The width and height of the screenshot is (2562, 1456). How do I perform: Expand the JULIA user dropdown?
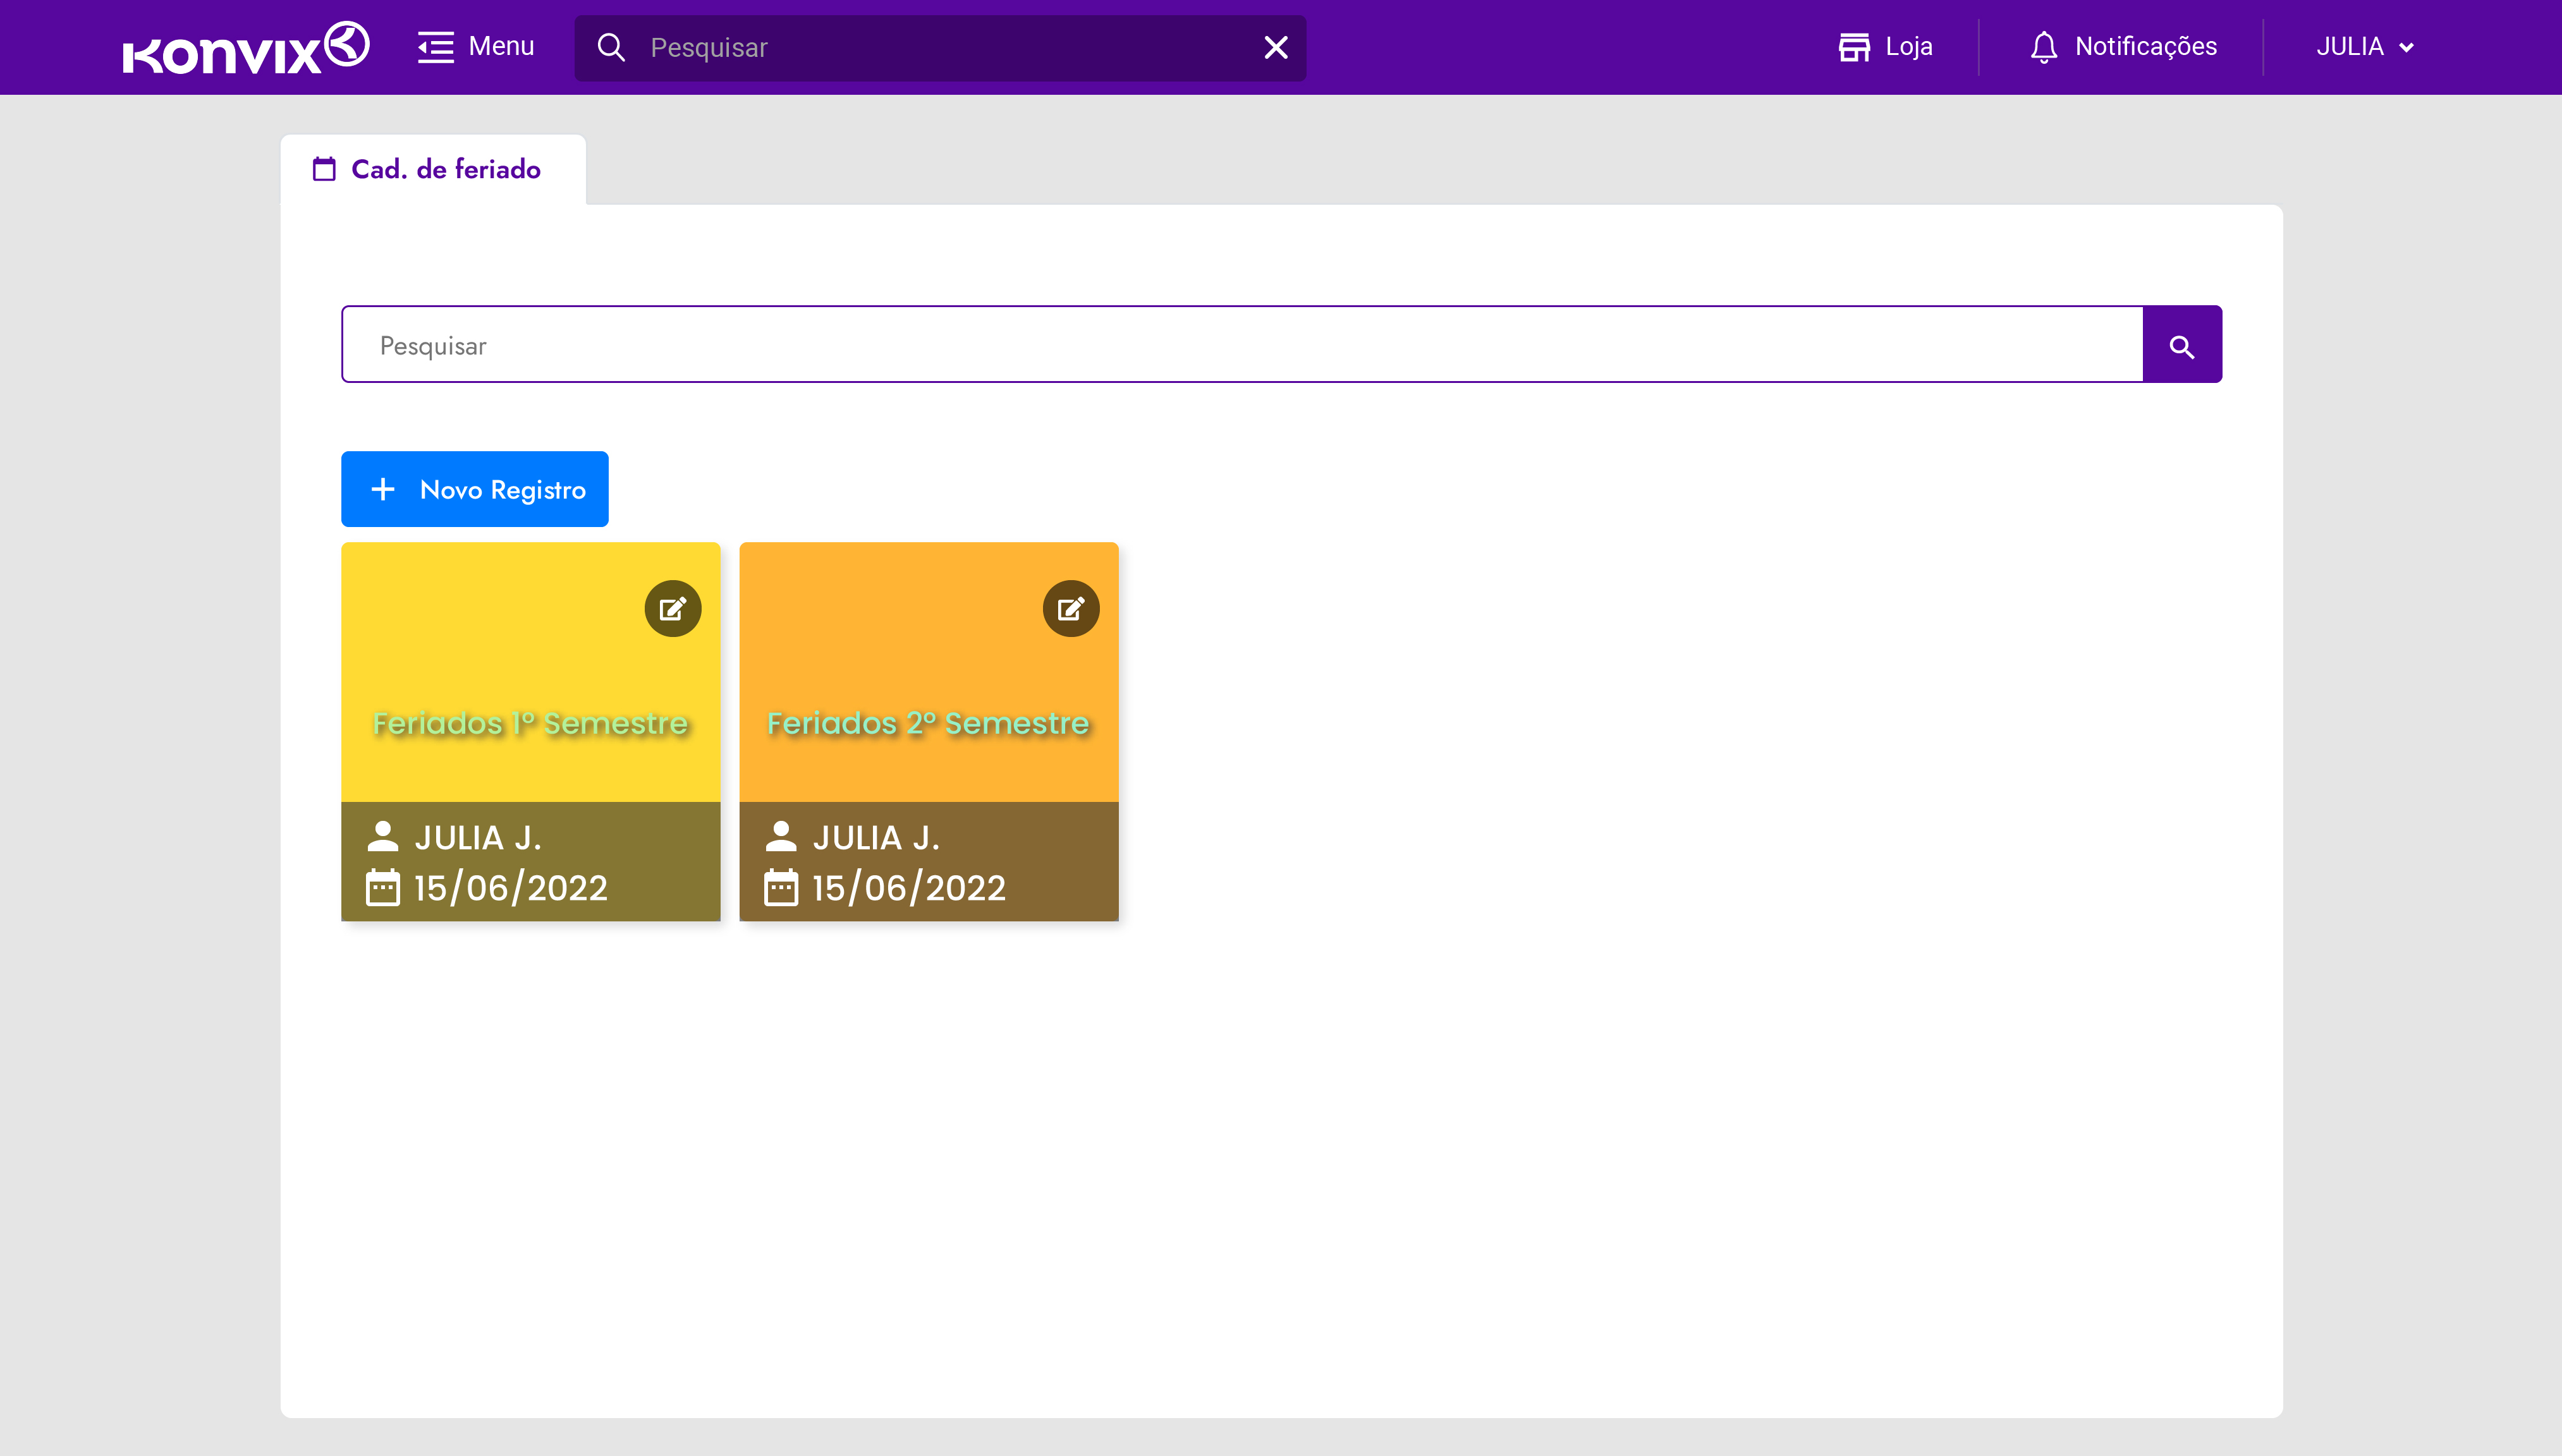pos(2350,47)
